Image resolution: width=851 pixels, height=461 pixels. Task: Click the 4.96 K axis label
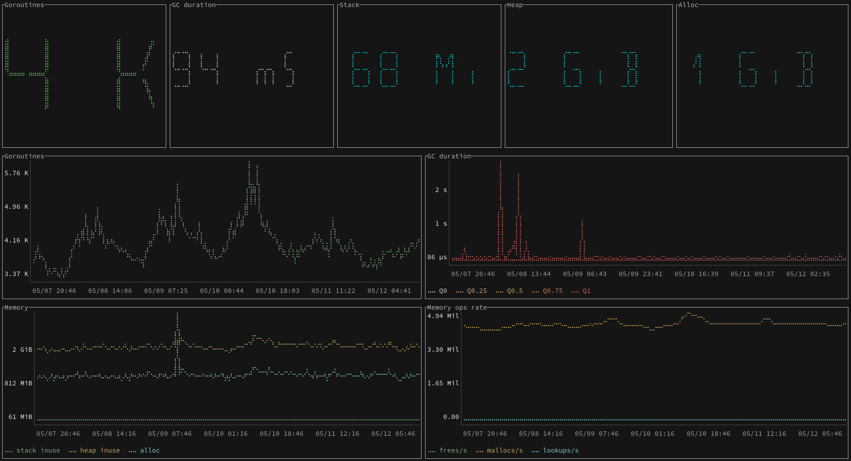click(x=16, y=207)
